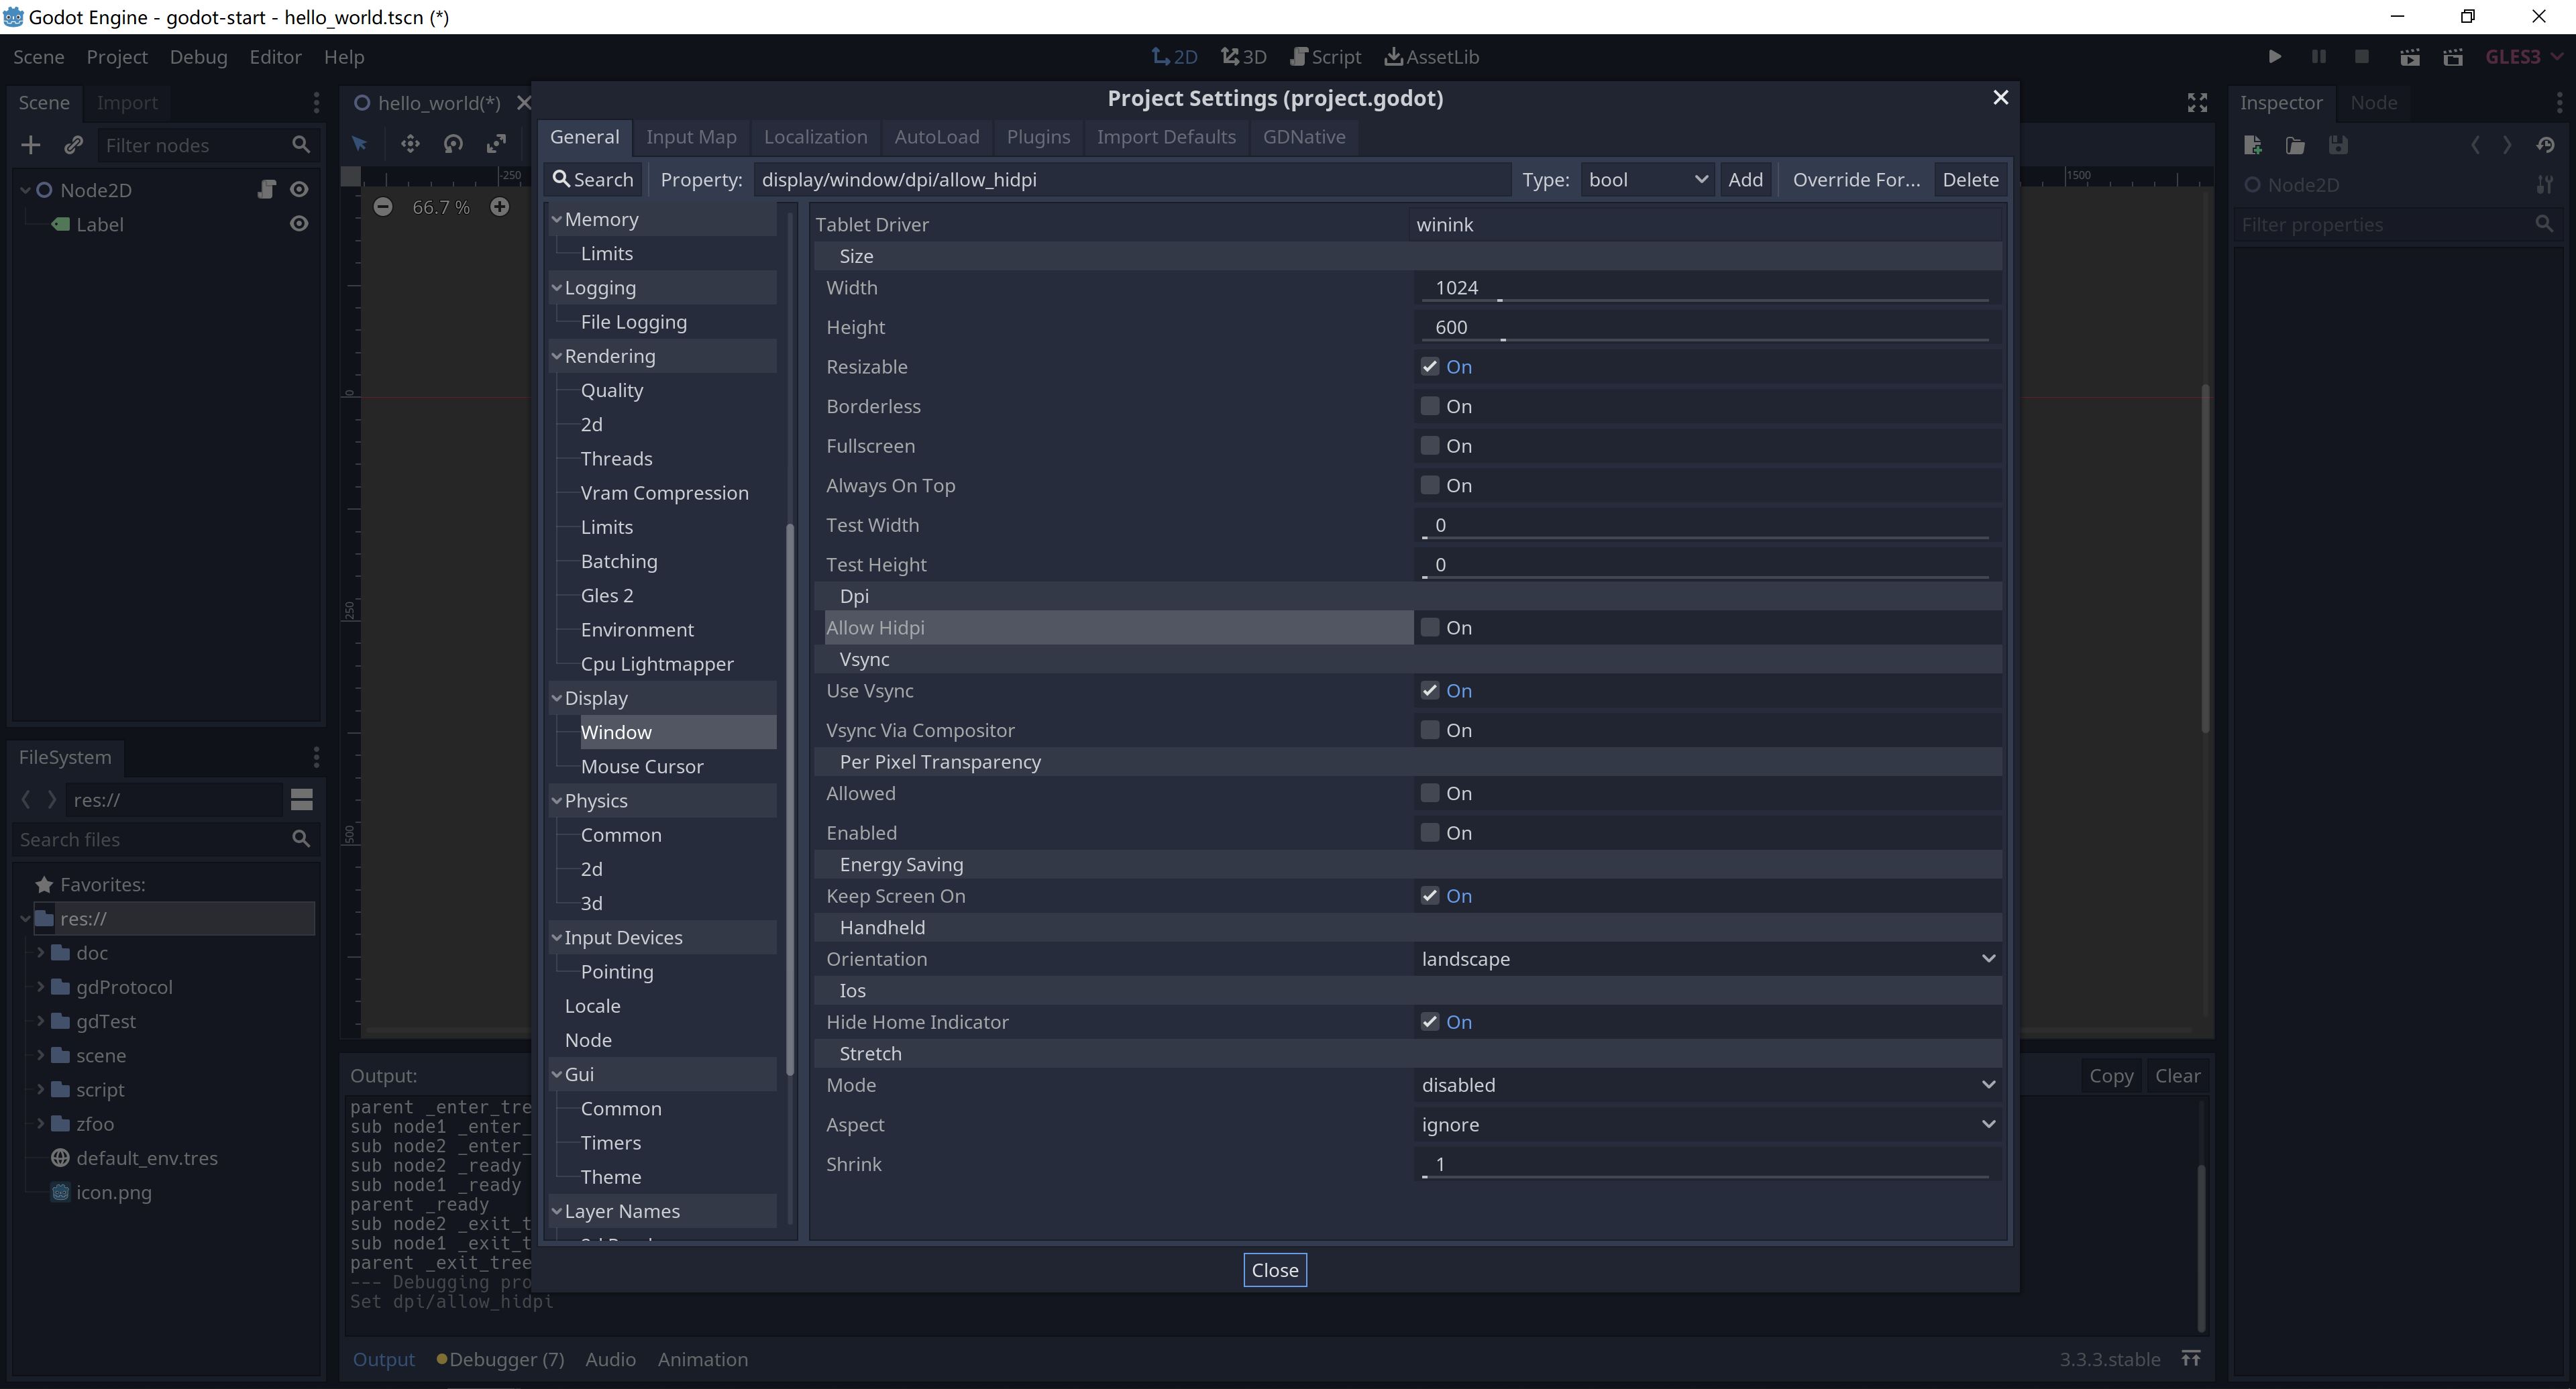Open the Debug menu
Screen dimensions: 2576x1389
tap(198, 57)
